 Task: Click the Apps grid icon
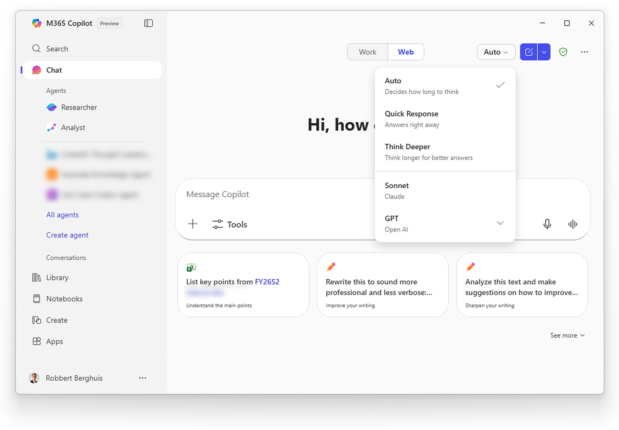[x=37, y=341]
